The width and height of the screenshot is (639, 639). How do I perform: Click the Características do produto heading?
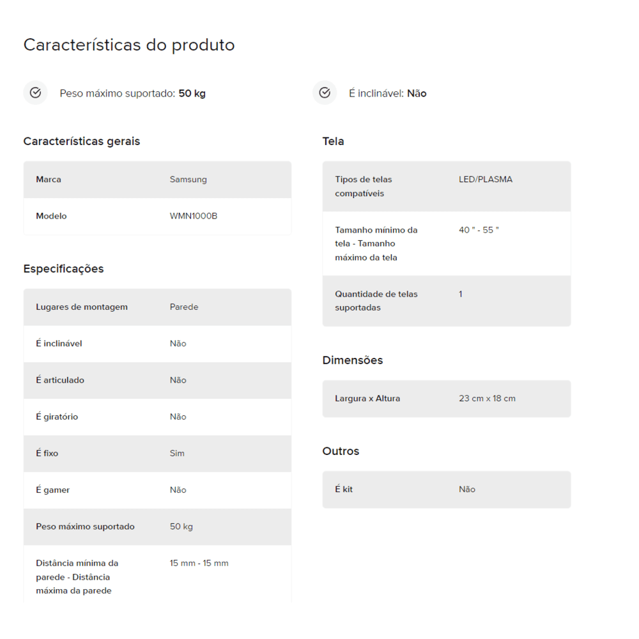click(129, 45)
